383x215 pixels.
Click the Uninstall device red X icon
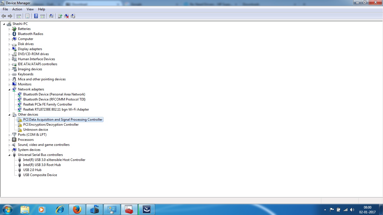66,16
